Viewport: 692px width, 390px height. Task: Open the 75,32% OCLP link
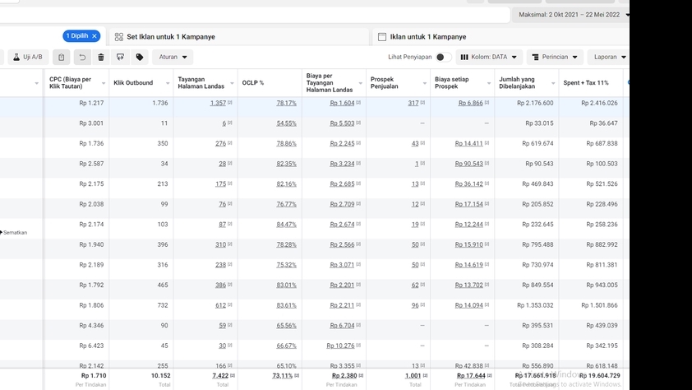pos(287,265)
